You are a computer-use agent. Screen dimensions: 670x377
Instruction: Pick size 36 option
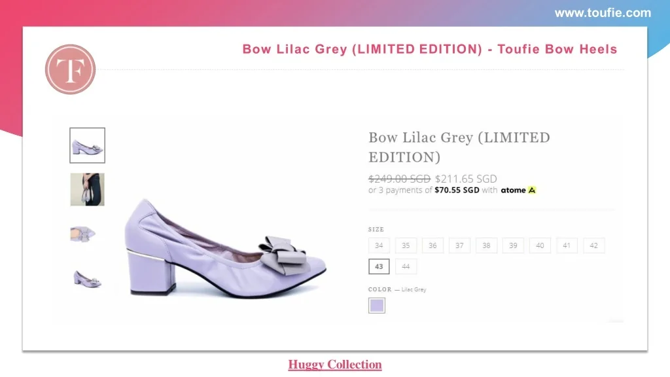pyautogui.click(x=432, y=245)
